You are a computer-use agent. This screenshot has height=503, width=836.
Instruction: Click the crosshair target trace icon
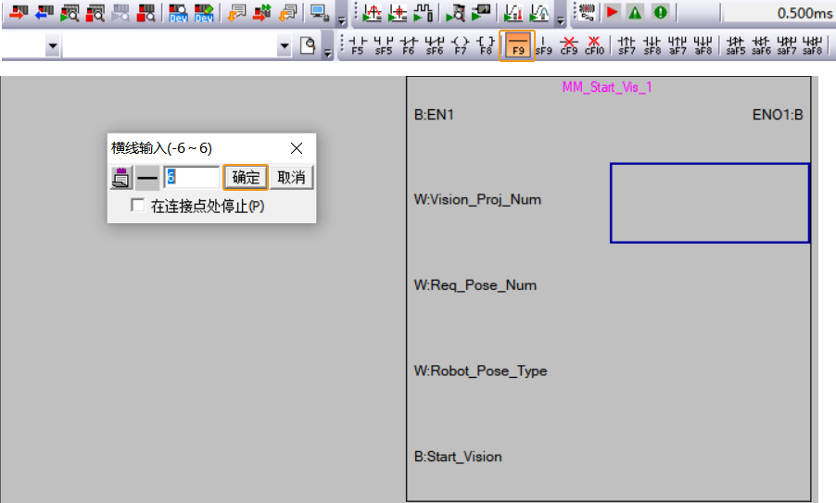[398, 12]
